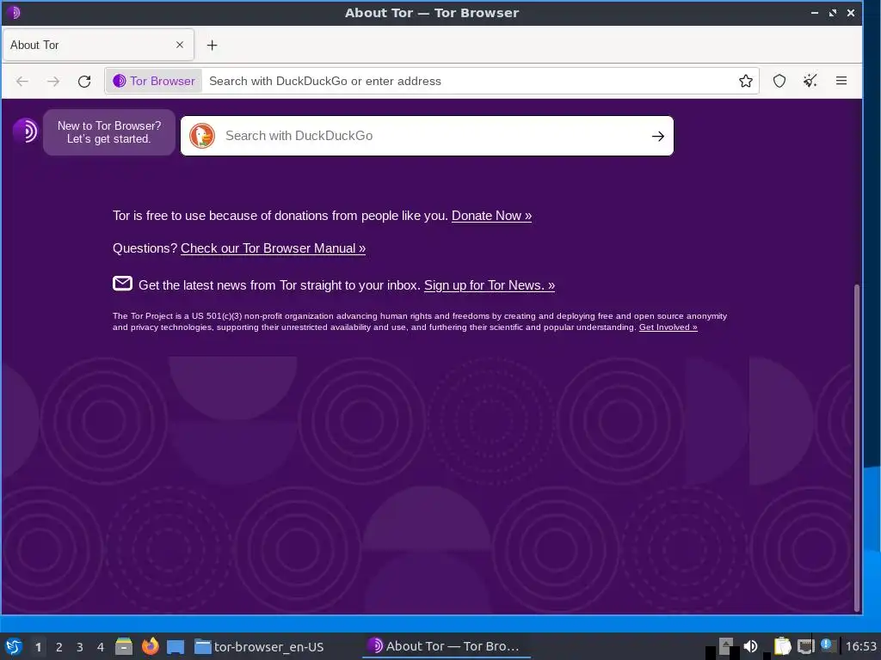Close the About Tor tab
Image resolution: width=881 pixels, height=660 pixels.
pos(180,45)
